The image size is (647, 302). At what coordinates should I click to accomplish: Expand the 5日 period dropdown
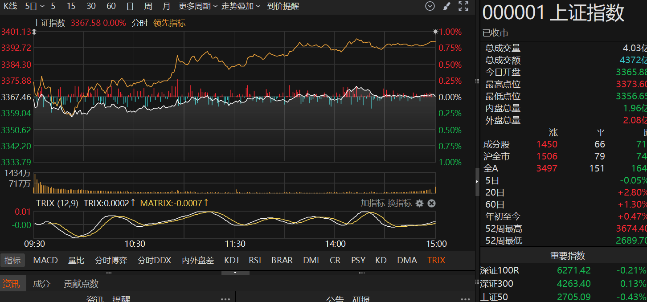click(x=35, y=6)
